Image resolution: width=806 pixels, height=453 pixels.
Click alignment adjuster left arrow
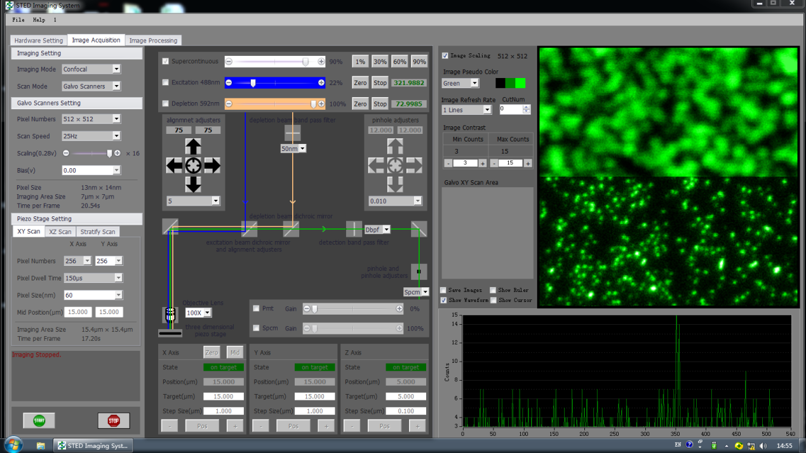tap(175, 166)
